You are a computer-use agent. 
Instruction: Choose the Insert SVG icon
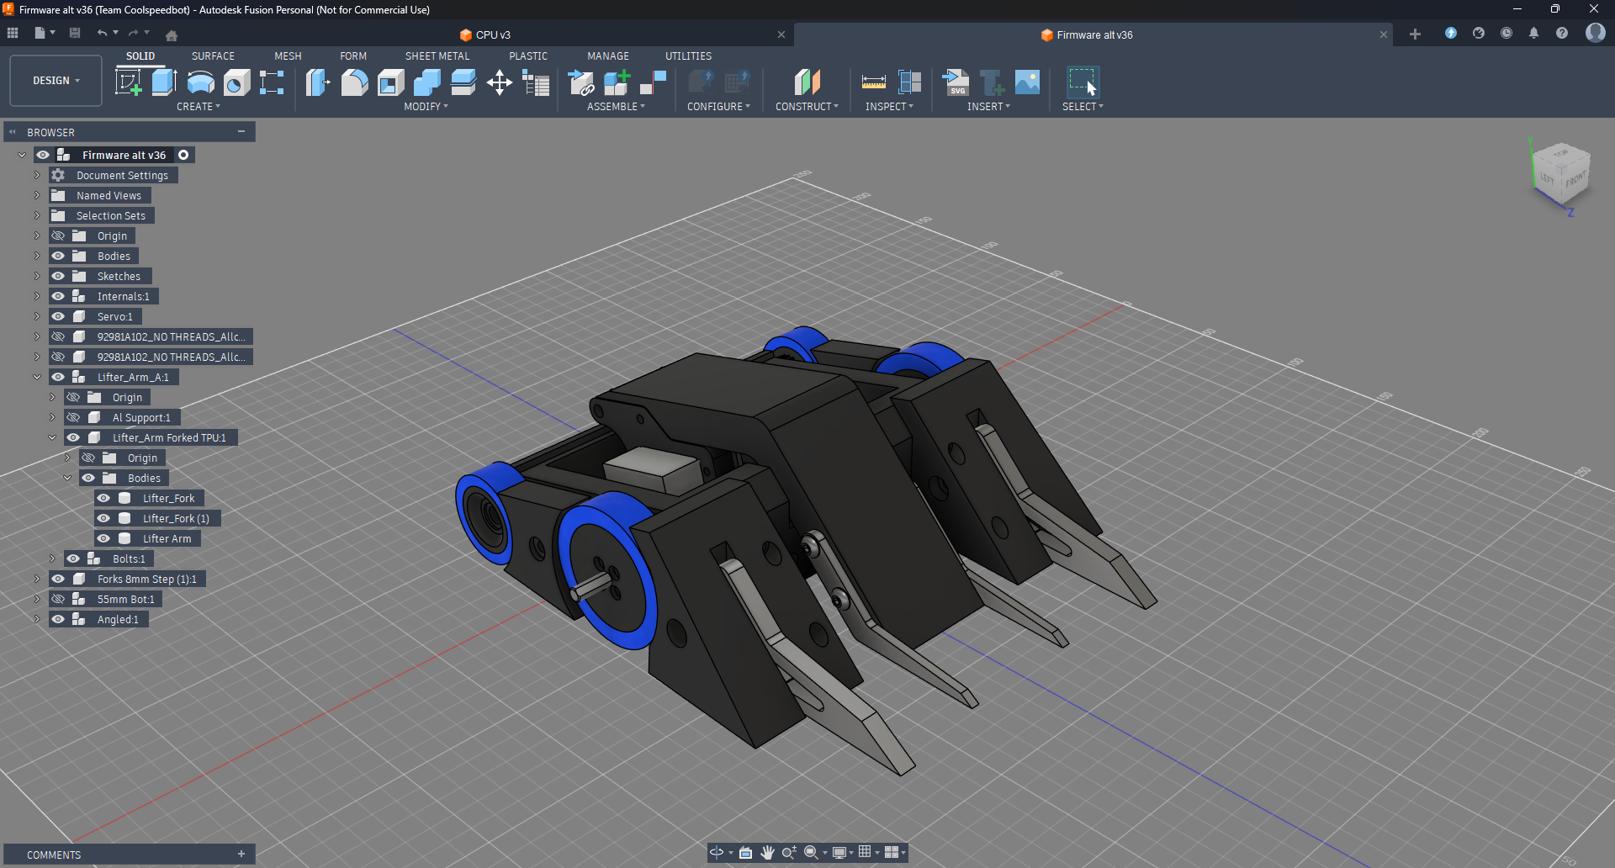point(956,82)
